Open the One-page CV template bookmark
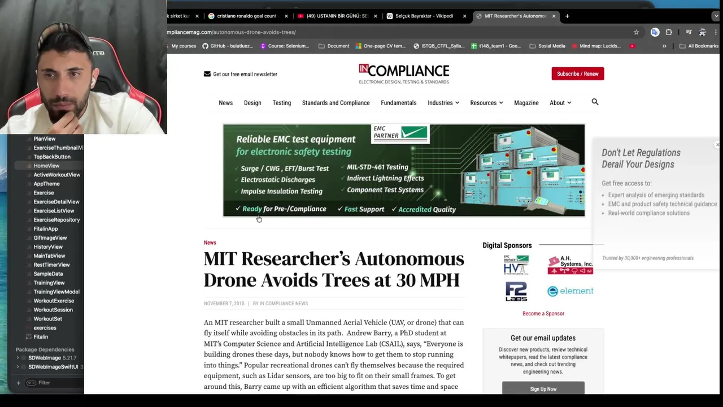723x407 pixels. coord(380,46)
